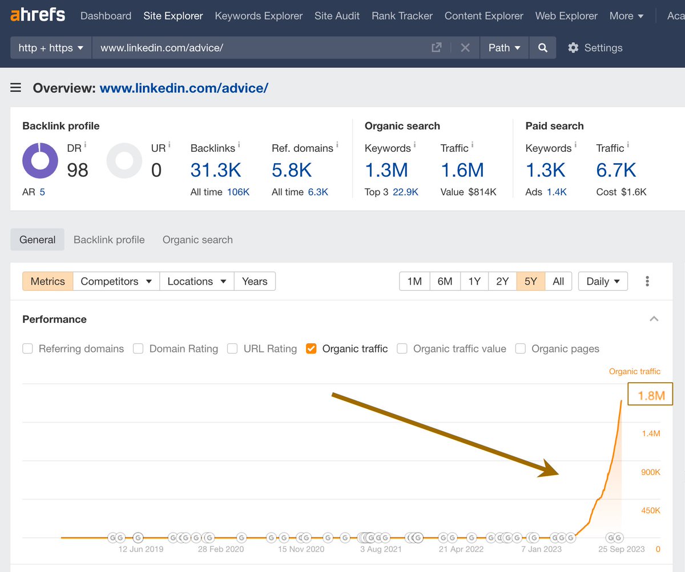This screenshot has width=685, height=572.
Task: Set chart range to 6M
Action: (445, 281)
